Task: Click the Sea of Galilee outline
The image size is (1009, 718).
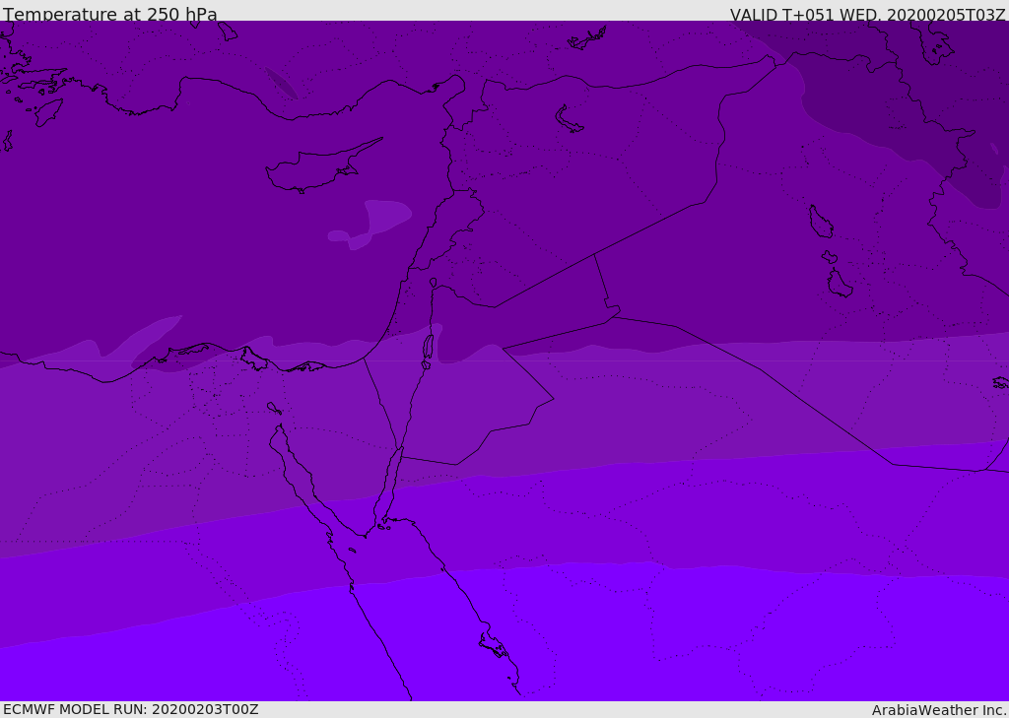Action: [433, 283]
